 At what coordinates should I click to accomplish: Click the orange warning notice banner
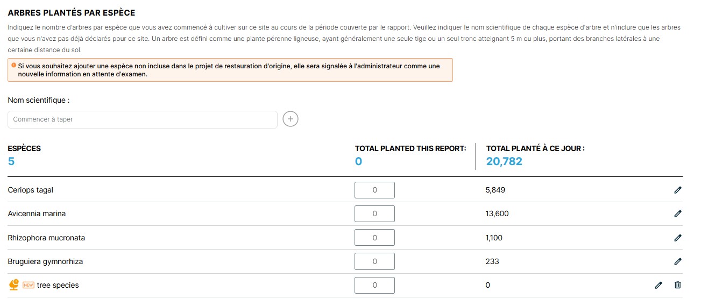(x=230, y=70)
